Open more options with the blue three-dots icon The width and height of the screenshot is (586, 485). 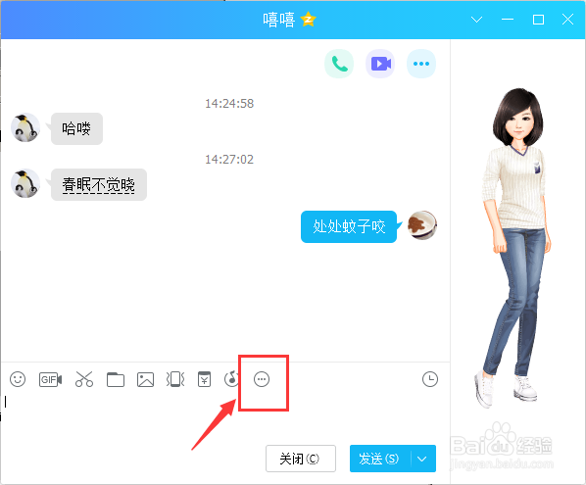(421, 64)
